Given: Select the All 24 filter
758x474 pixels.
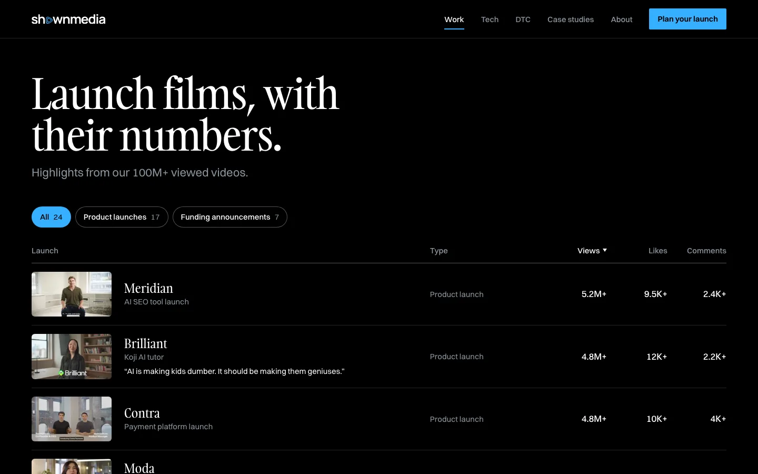Looking at the screenshot, I should coord(51,217).
